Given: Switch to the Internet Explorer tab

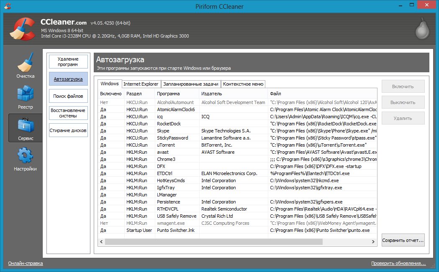Looking at the screenshot, I should pos(141,84).
